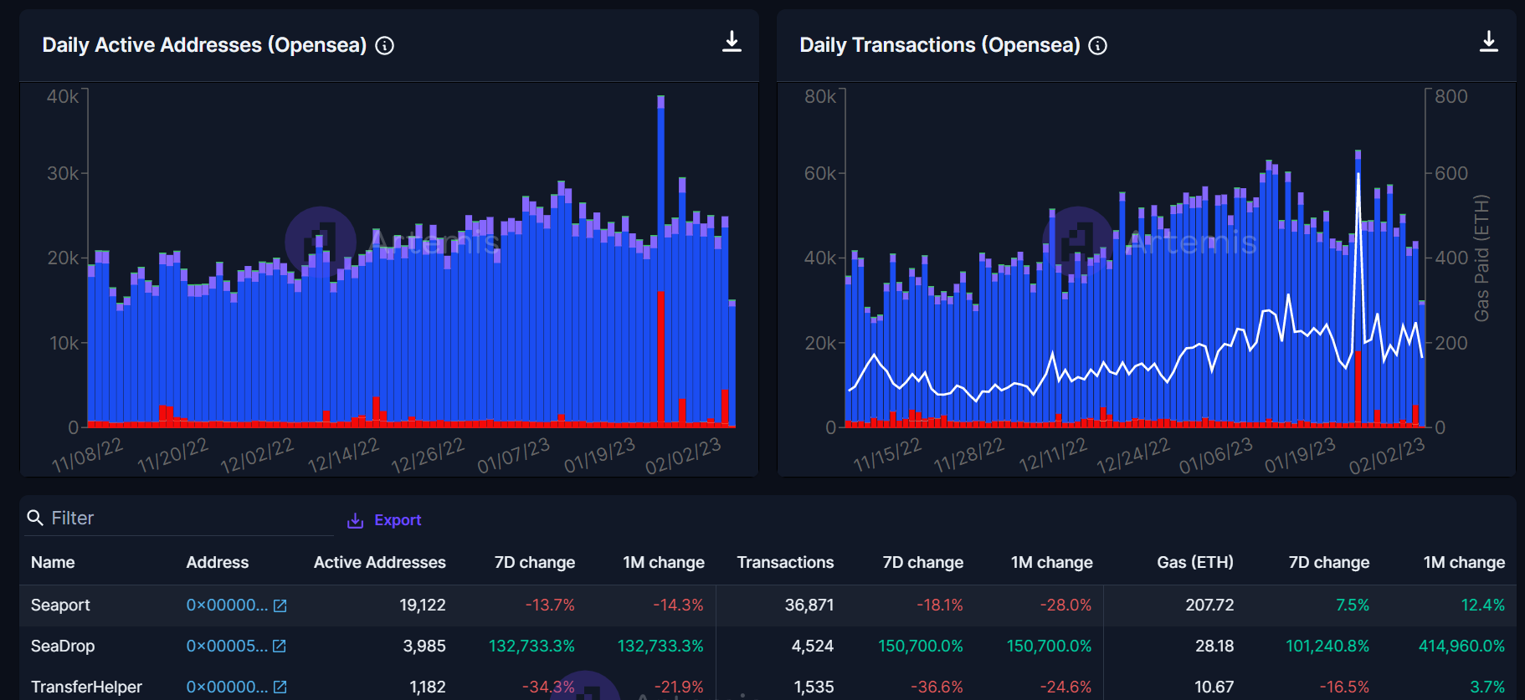Screen dimensions: 1525x700
Task: Download the Daily Transactions chart
Action: (x=1488, y=42)
